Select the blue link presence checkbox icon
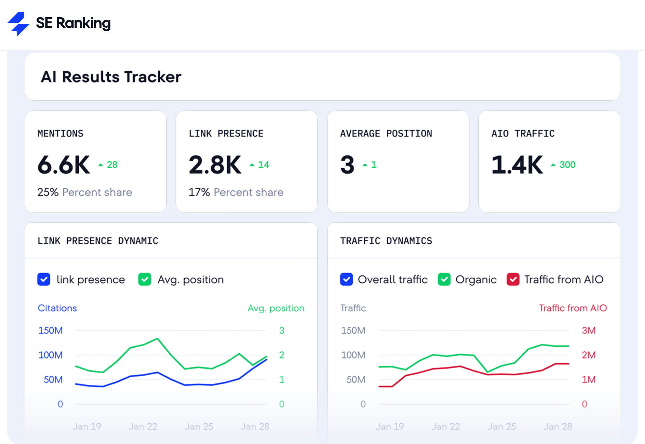The width and height of the screenshot is (645, 444). point(44,280)
